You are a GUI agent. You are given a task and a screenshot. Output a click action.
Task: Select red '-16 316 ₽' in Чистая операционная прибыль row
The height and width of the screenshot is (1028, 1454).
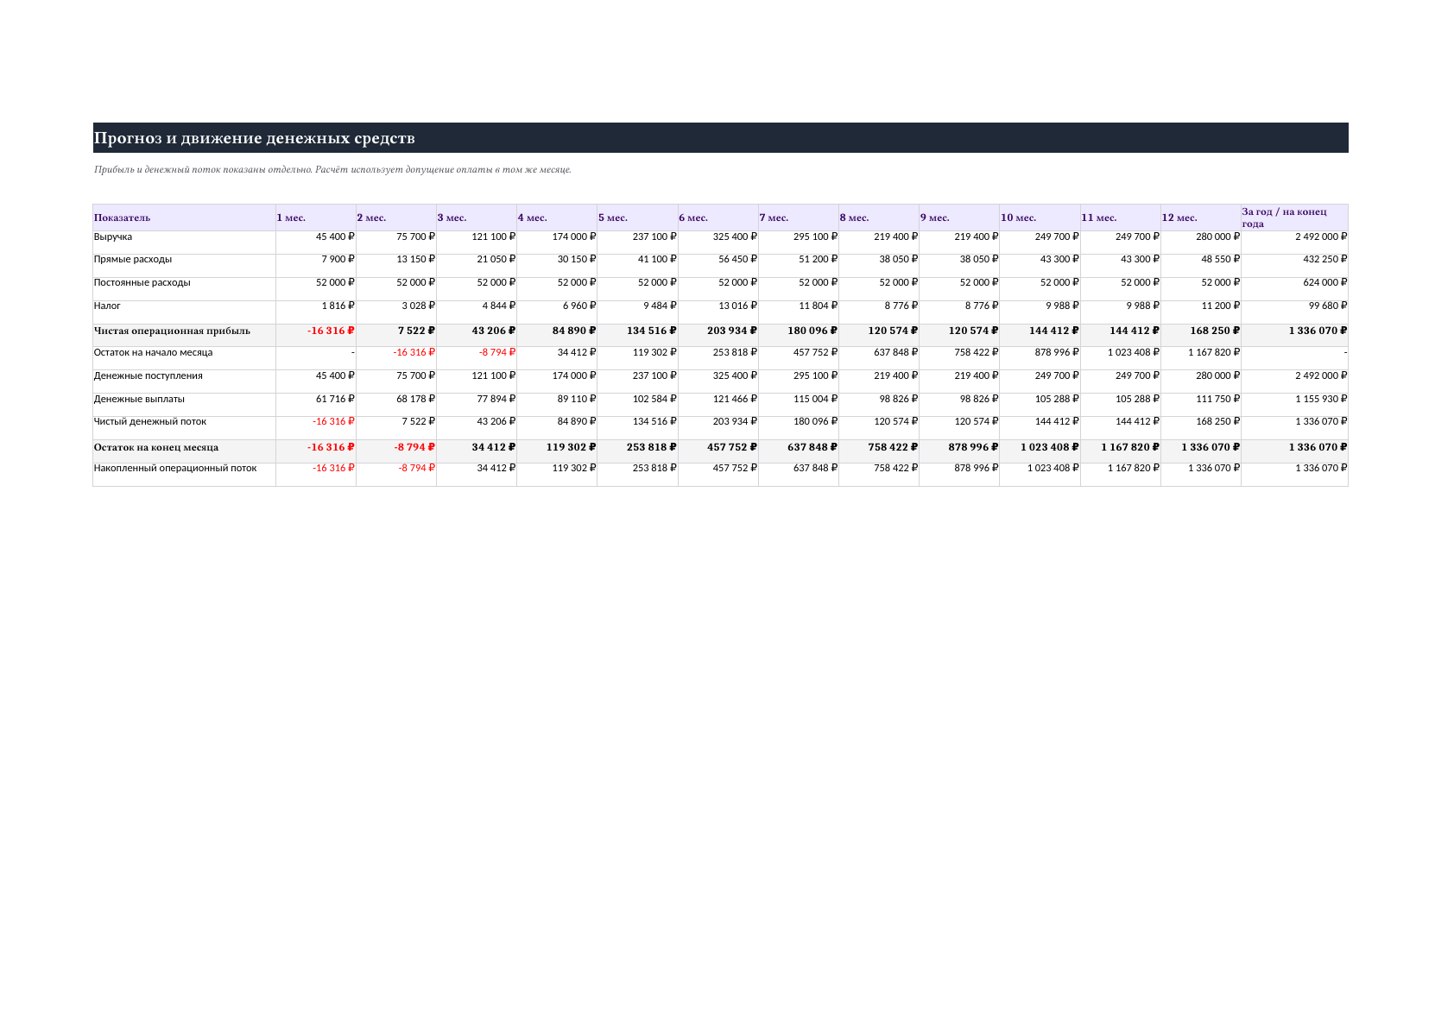331,331
